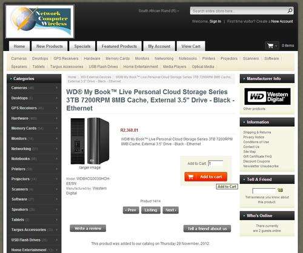Click the cart icon on Add to cart button
The width and height of the screenshot is (303, 253).
(x=191, y=177)
